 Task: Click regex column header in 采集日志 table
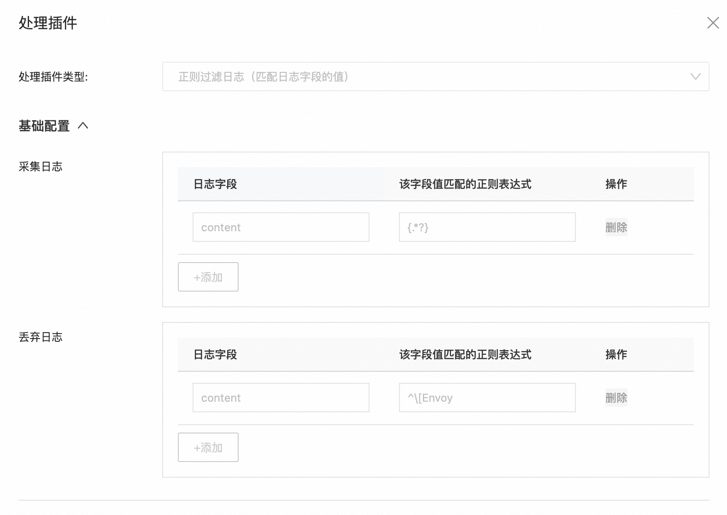click(x=465, y=184)
